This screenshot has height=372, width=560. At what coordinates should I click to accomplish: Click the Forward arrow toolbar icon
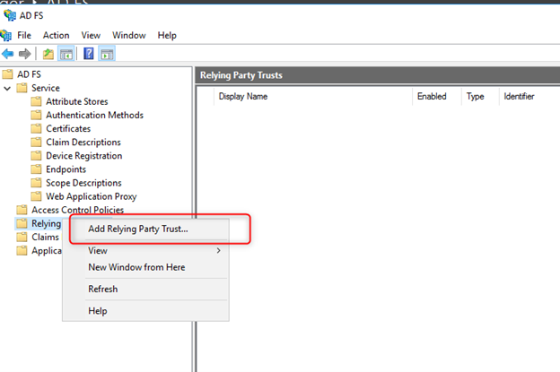point(24,54)
